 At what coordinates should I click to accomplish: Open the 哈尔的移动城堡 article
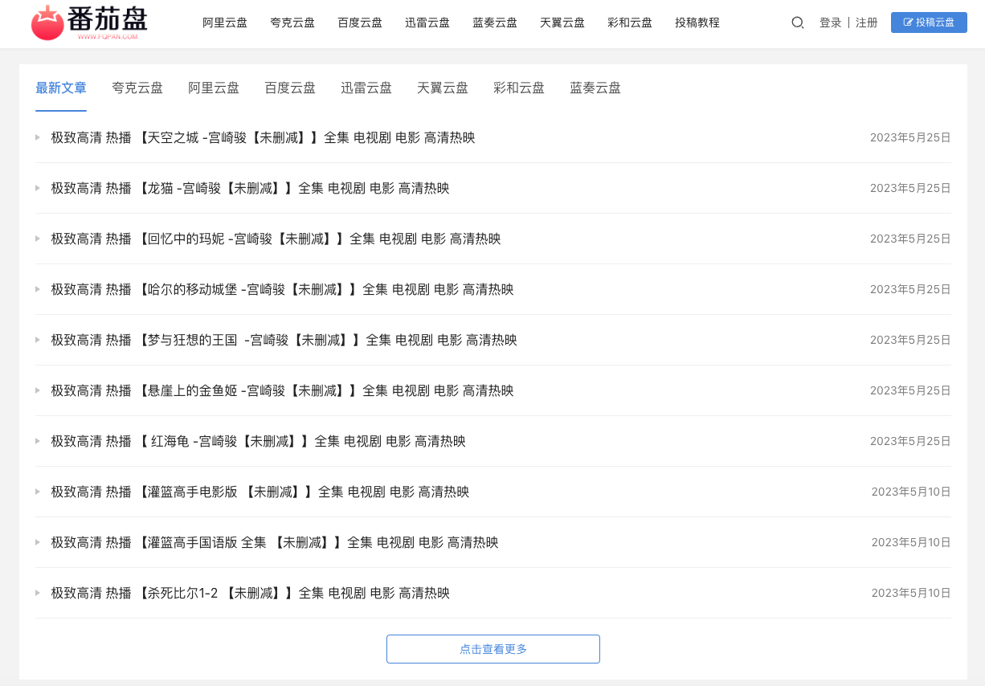[x=283, y=289]
